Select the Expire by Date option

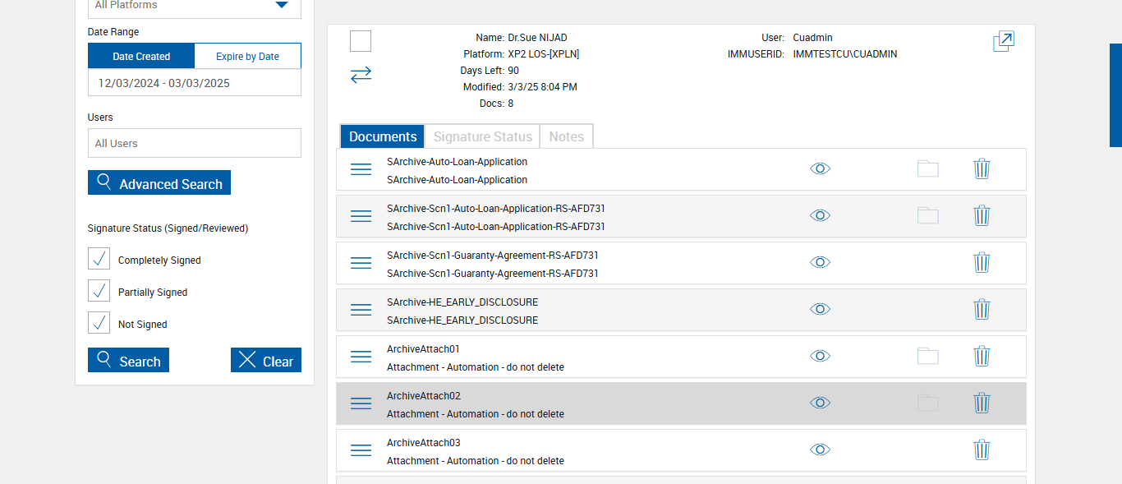tap(247, 56)
